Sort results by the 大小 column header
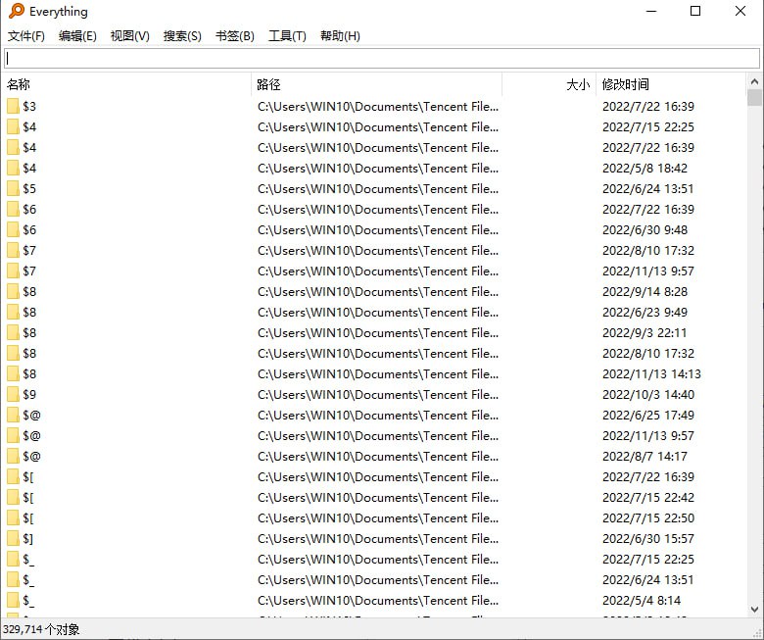 (549, 84)
